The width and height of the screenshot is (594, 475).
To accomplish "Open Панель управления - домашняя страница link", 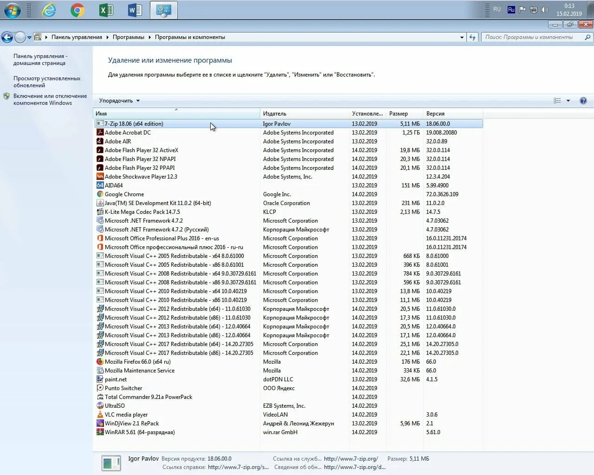I will [40, 59].
